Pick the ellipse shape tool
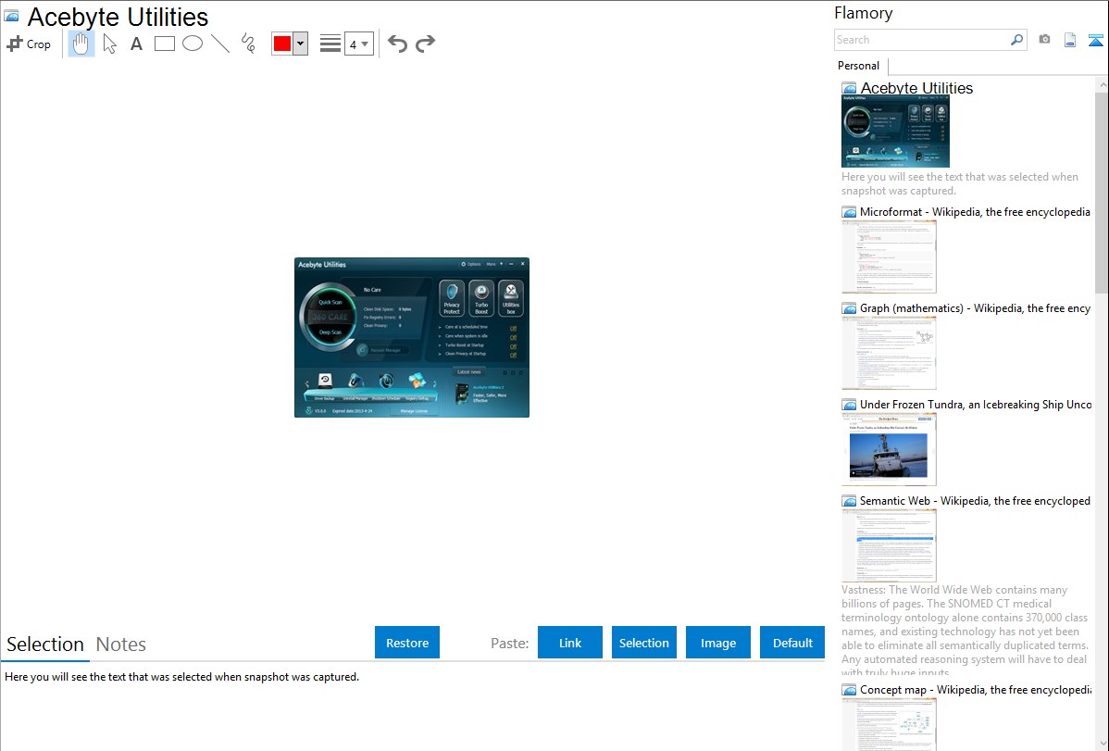1109x751 pixels. coord(193,44)
